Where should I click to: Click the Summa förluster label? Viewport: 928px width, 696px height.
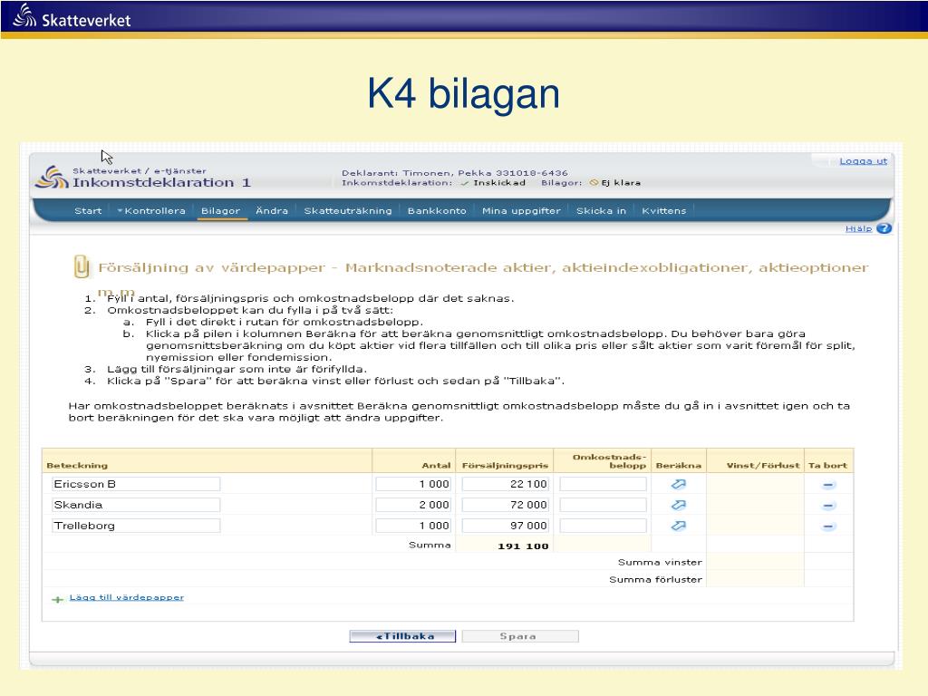click(x=656, y=579)
